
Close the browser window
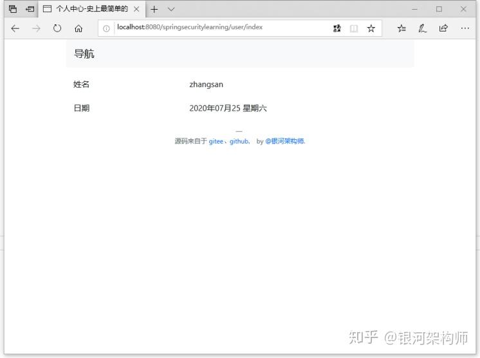(463, 9)
